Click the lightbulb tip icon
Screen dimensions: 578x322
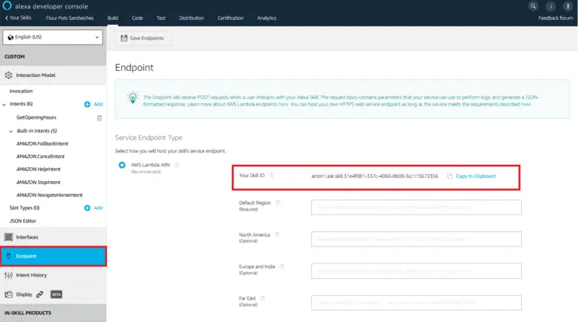[x=133, y=97]
